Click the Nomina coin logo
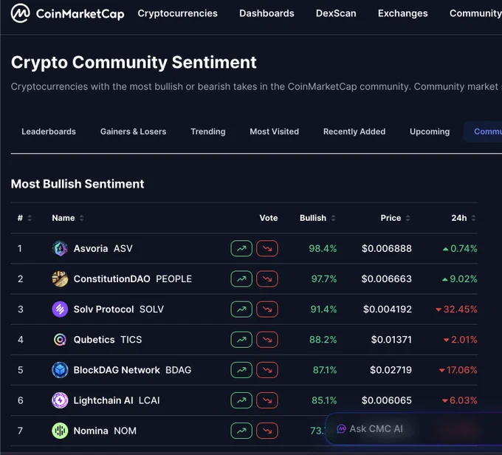502x455 pixels. click(x=60, y=431)
